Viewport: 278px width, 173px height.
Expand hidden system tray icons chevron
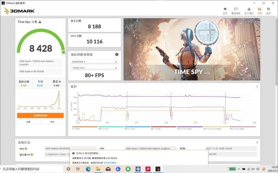(x=239, y=169)
